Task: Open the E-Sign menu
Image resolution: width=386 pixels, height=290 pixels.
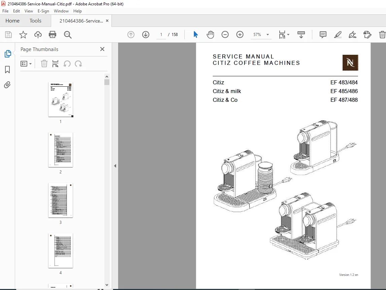Action: click(43, 11)
